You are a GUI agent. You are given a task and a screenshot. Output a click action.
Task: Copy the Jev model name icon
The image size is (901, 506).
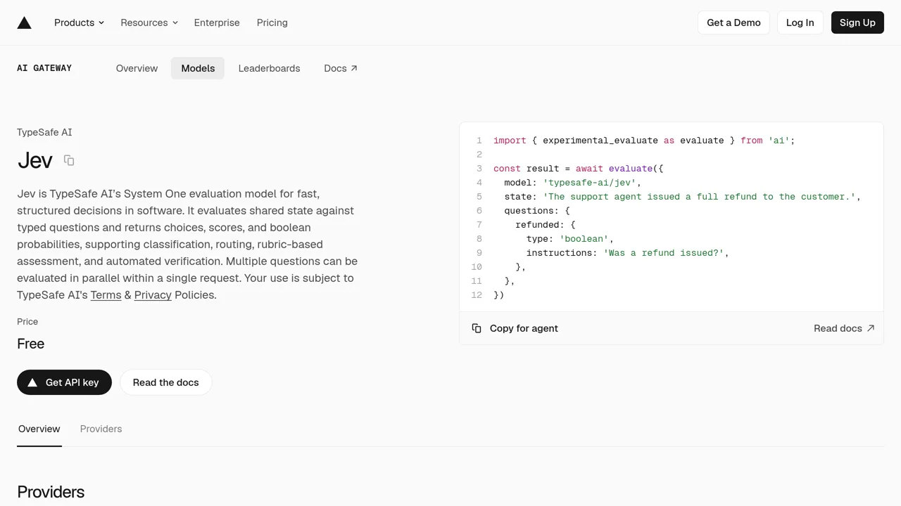point(69,160)
